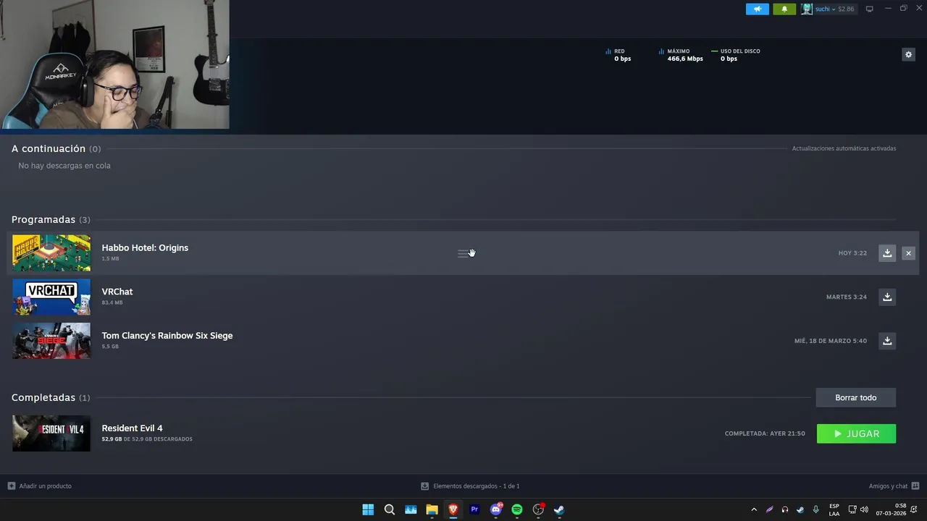Screen dimensions: 927x521
Task: Open download settings gear icon
Action: (x=908, y=54)
